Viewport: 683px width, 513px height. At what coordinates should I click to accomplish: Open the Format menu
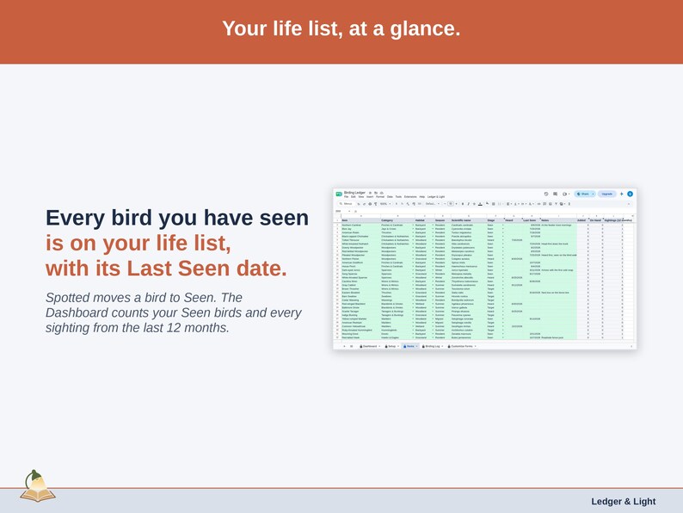[380, 197]
